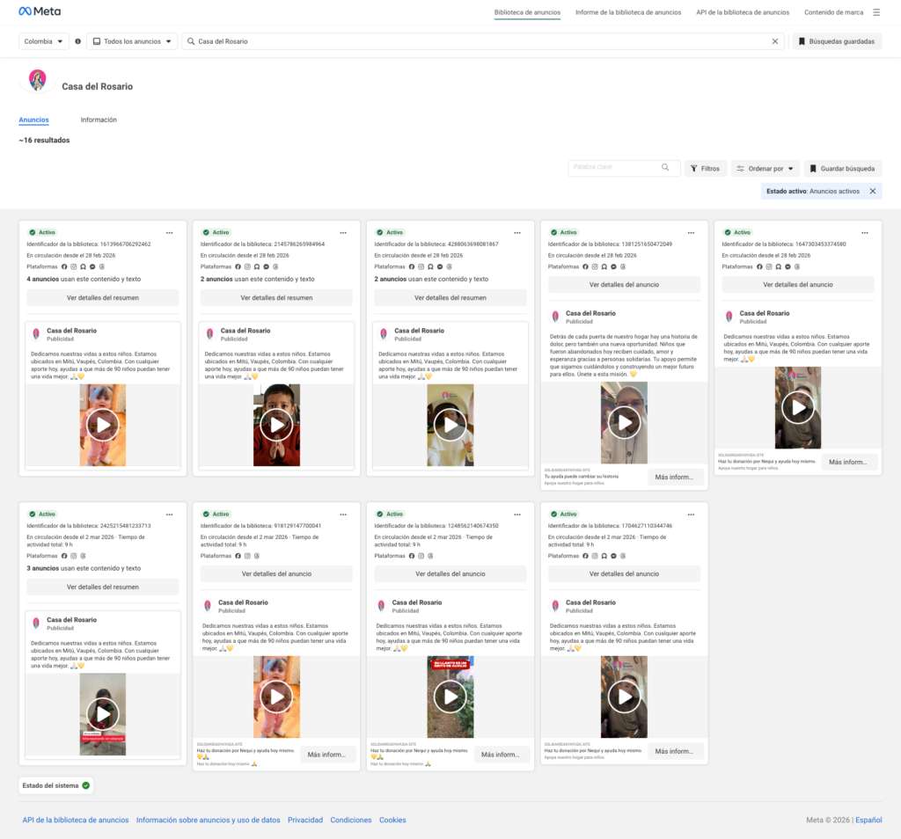Expand the Ordenar por dropdown
901x839 pixels.
[765, 168]
